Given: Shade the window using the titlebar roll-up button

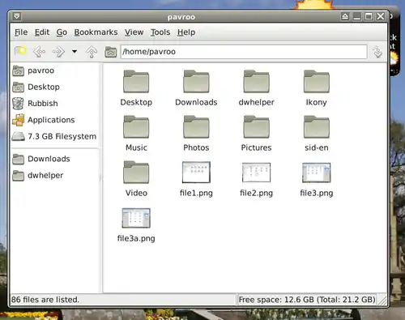Looking at the screenshot, I should pyautogui.click(x=345, y=16).
